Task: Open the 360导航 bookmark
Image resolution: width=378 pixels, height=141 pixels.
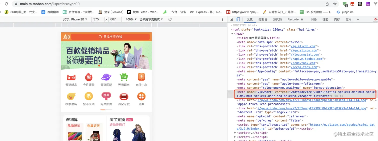Action: coord(21,12)
